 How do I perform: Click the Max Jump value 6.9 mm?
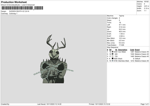[122, 43]
